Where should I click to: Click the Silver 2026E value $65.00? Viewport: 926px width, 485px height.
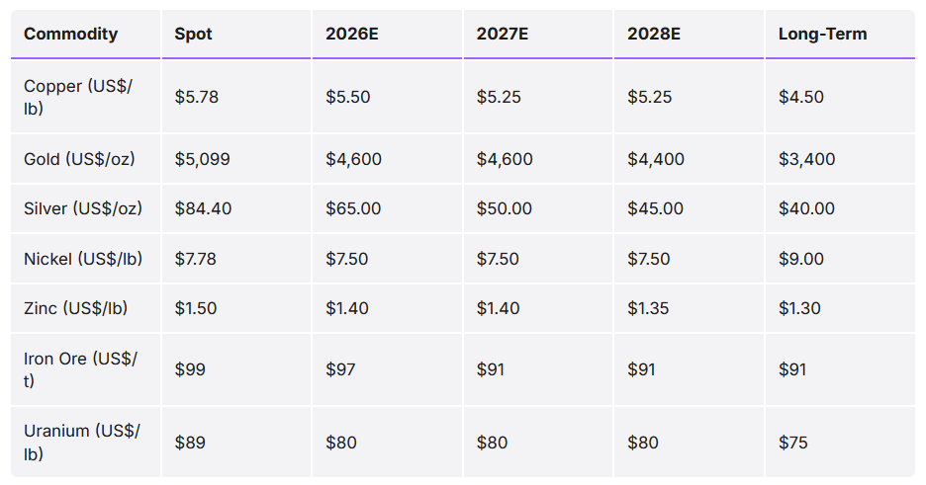(x=353, y=208)
